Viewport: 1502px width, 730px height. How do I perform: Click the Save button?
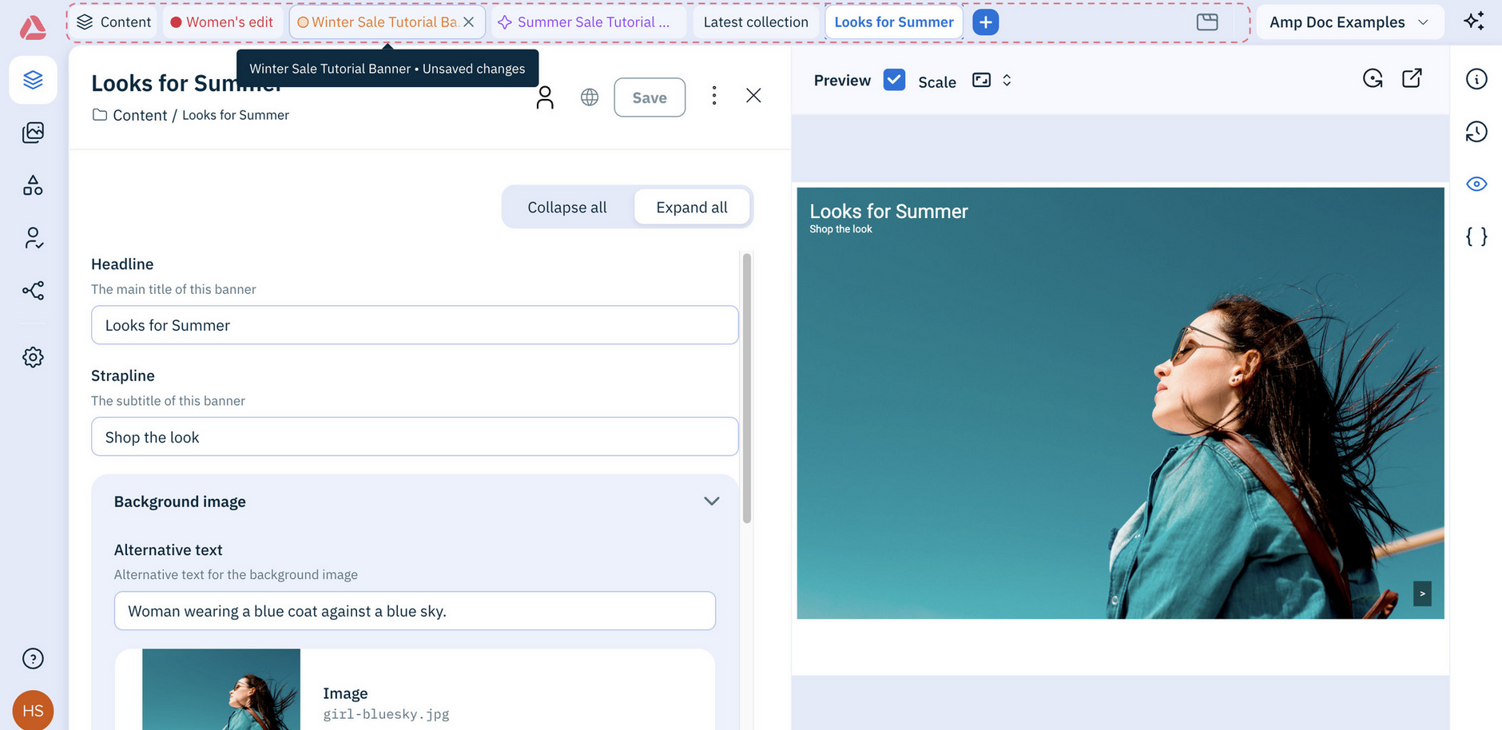(x=650, y=97)
